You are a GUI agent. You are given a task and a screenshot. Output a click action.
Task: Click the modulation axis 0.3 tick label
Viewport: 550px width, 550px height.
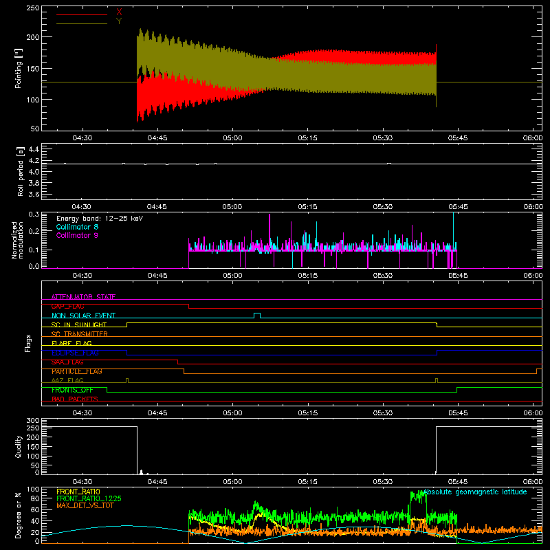[x=34, y=214]
